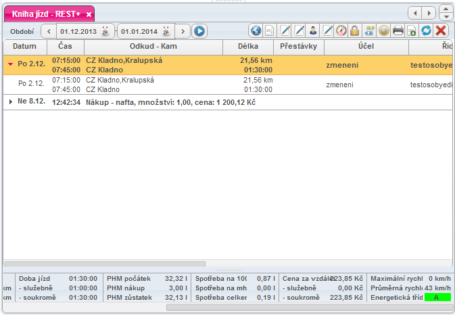455x316 pixels.
Task: Click the '01:00:00' služebně duration value
Action: 83,288
